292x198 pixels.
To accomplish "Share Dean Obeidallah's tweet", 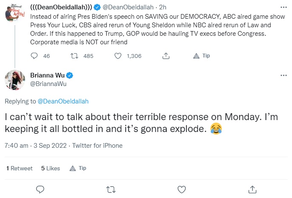I will pos(166,56).
